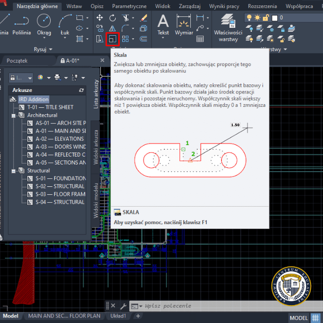Click the Explode box tool icon
Image resolution: width=323 pixels, height=323 pixels.
pos(144,28)
